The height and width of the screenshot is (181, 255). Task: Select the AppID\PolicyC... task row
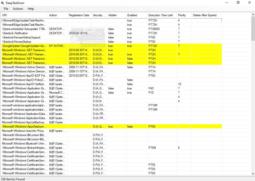[x=112, y=80]
